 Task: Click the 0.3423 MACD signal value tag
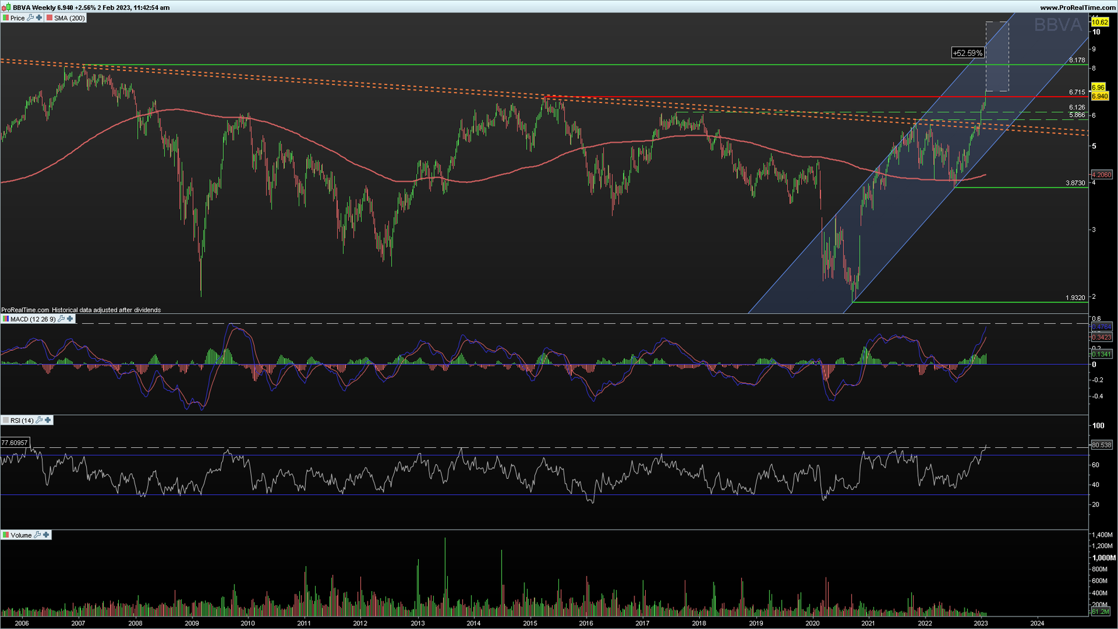1102,338
